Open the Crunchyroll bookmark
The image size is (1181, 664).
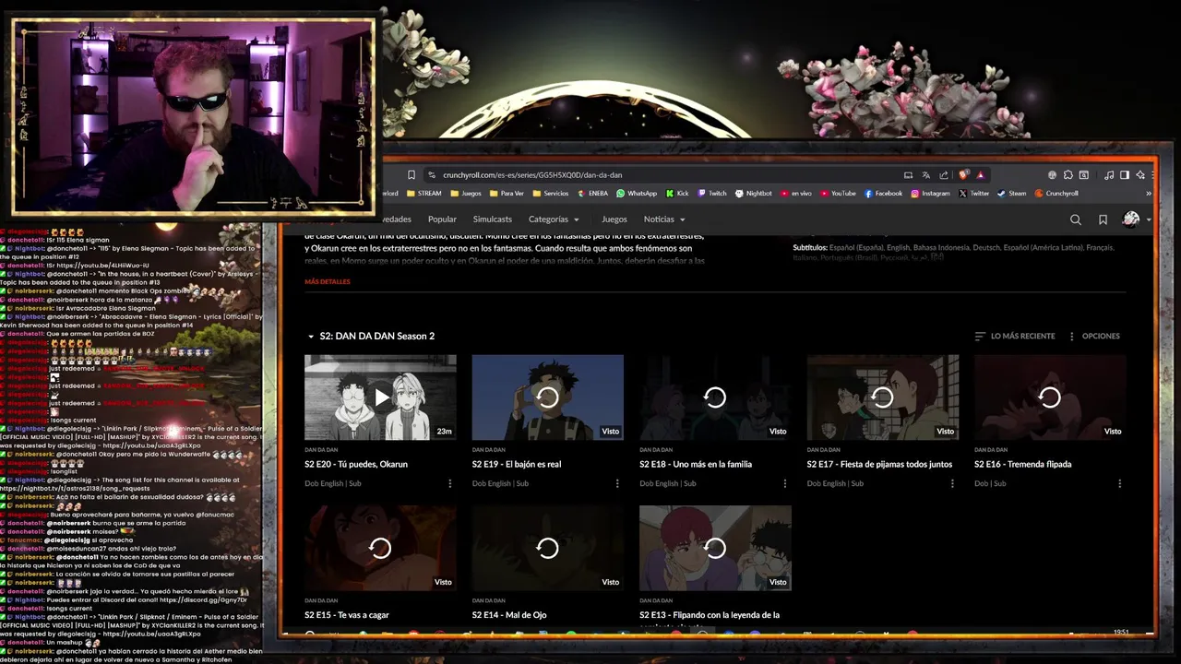coord(1056,194)
